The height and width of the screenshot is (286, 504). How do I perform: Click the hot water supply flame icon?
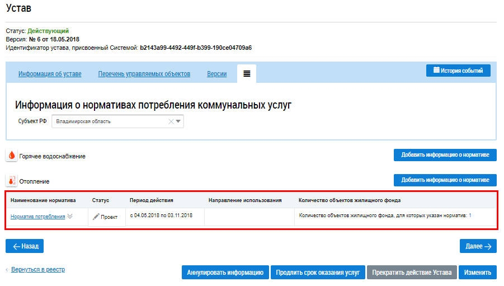tap(12, 156)
